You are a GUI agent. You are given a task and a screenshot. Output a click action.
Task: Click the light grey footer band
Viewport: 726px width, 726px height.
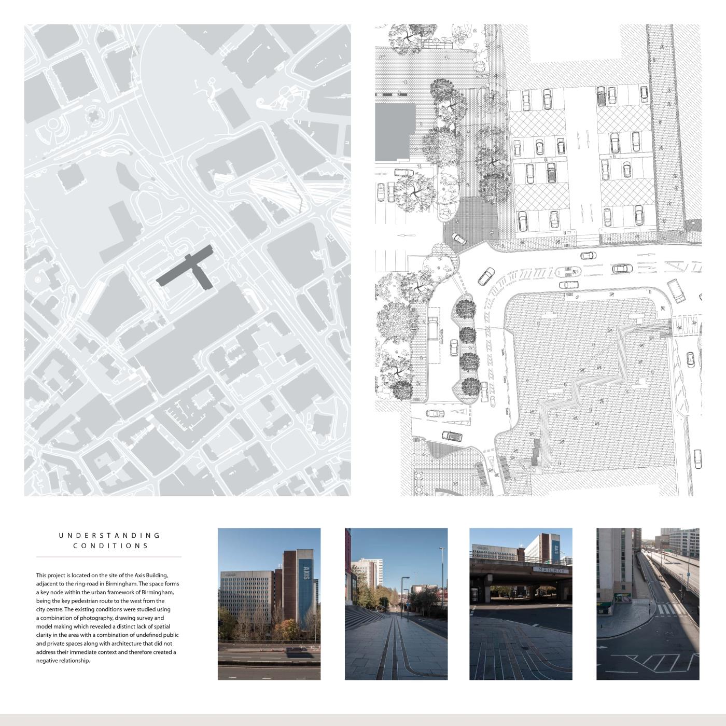[x=363, y=720]
